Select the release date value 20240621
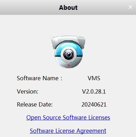Viewport: 136px width, 137px height. pos(94,104)
